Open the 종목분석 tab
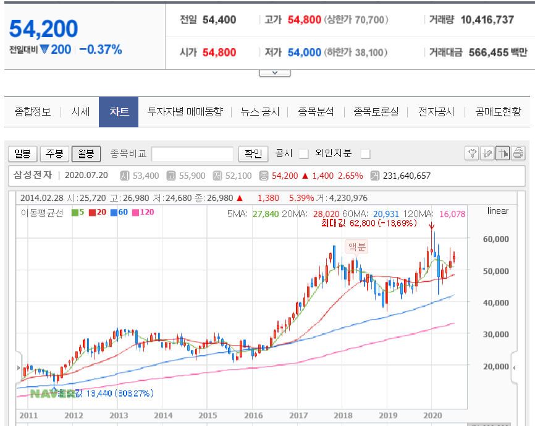Image resolution: width=535 pixels, height=426 pixels. [x=316, y=112]
